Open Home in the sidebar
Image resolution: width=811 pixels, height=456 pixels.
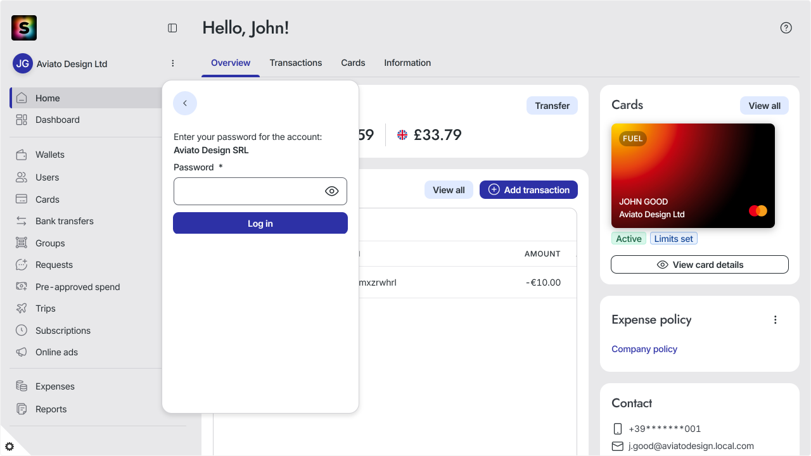pos(86,98)
